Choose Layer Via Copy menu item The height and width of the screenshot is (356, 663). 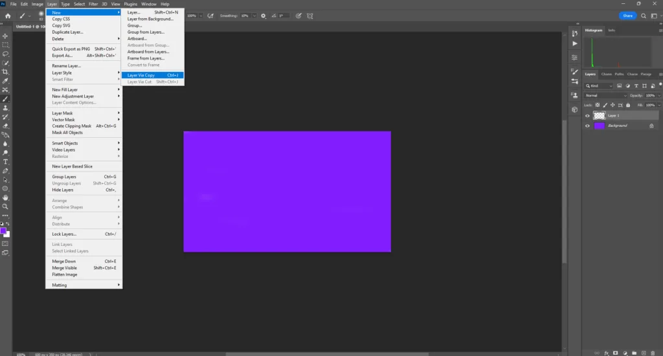153,75
